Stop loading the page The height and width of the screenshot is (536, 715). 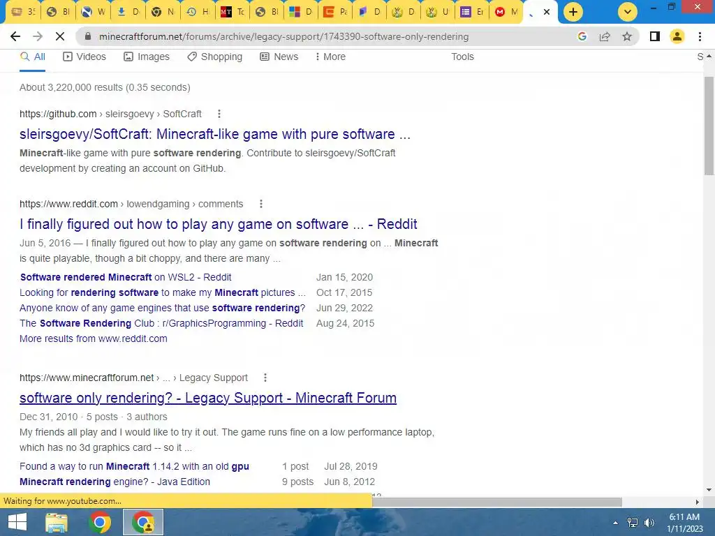(60, 36)
